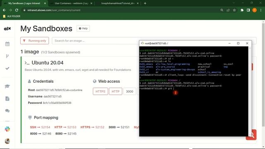
Task: Switch to My Sandboxes tab
Action: 24,3
